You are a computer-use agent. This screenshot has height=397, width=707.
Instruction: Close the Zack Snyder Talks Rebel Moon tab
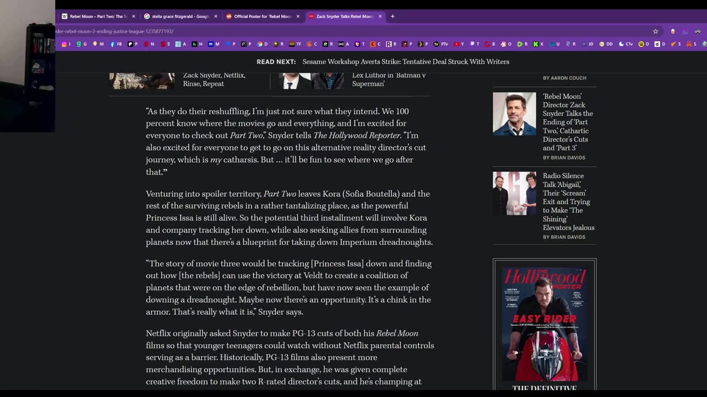tap(380, 17)
